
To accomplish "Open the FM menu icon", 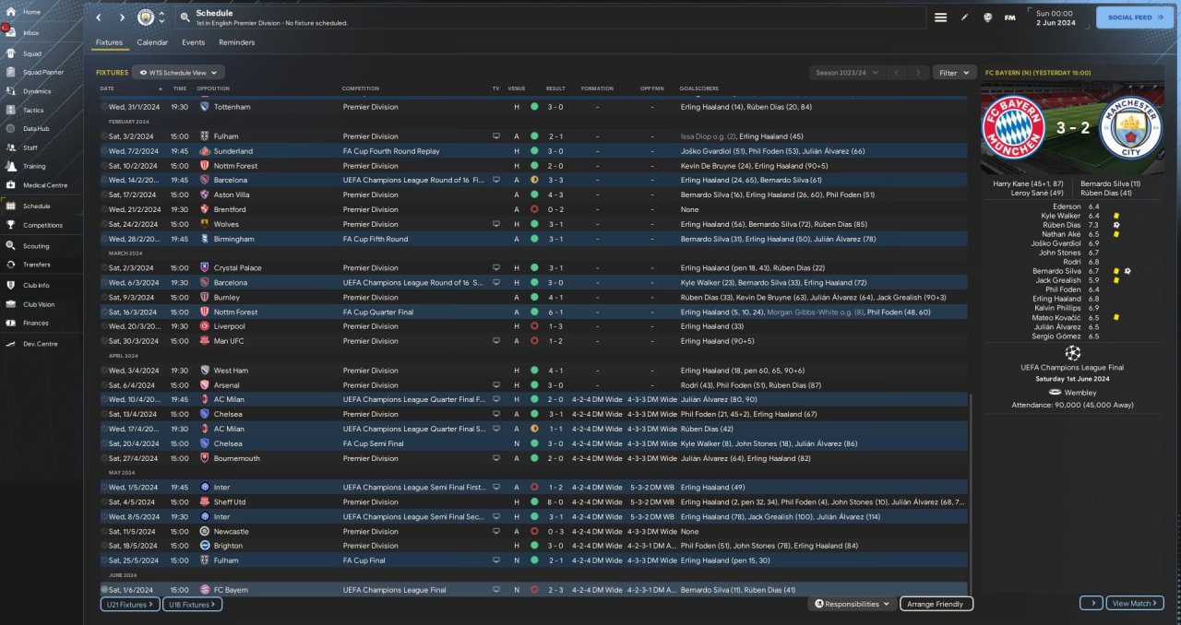I will [x=1009, y=18].
